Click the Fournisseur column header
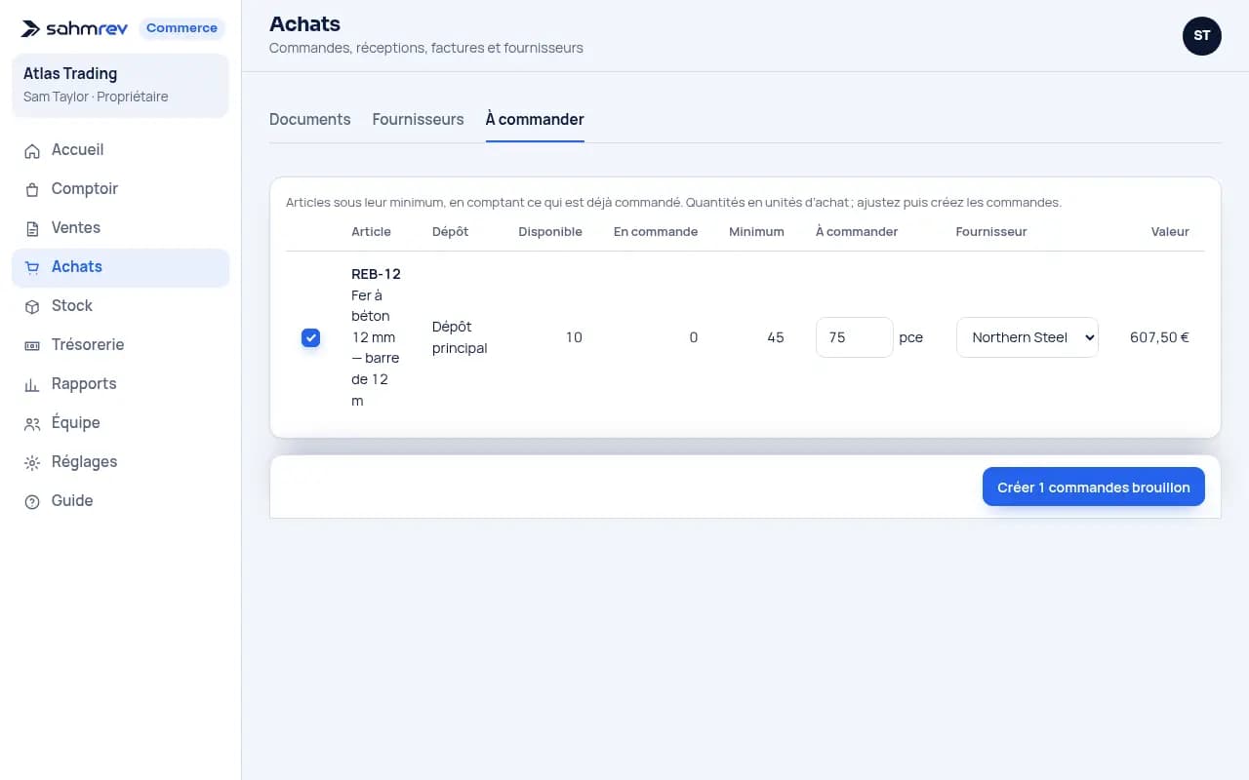Viewport: 1249px width, 780px height. (991, 232)
